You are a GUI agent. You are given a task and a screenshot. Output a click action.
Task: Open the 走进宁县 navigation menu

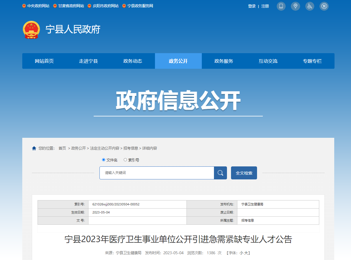point(88,61)
